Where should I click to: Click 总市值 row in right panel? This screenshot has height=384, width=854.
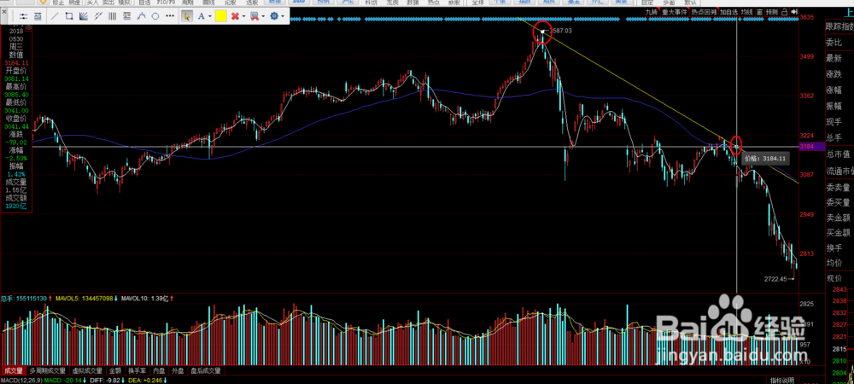[x=839, y=154]
